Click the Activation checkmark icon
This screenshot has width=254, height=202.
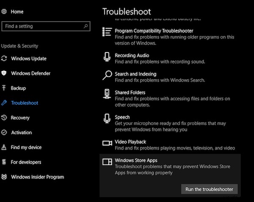tap(4, 133)
